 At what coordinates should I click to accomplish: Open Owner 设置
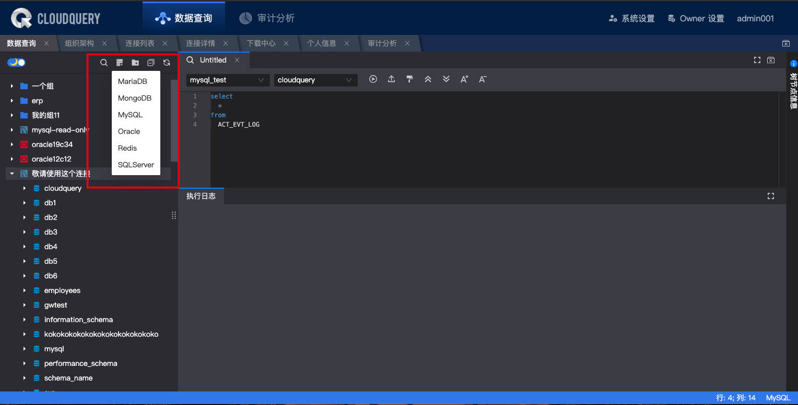(x=696, y=18)
